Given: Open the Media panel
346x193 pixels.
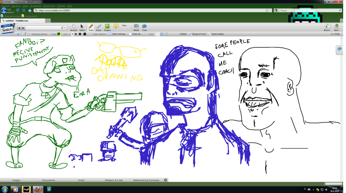Looking at the screenshot, I should click(x=136, y=27).
